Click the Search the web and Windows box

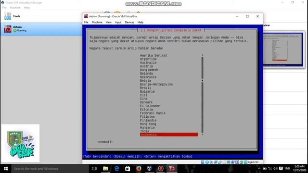(x=50, y=169)
